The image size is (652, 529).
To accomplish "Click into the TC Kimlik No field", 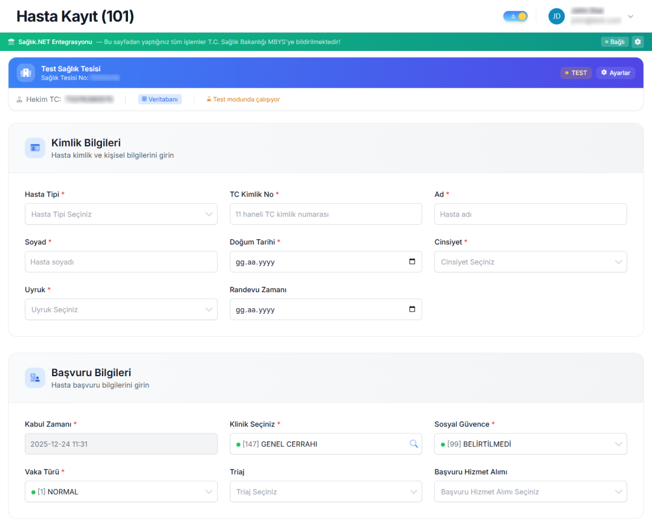I will coord(325,214).
